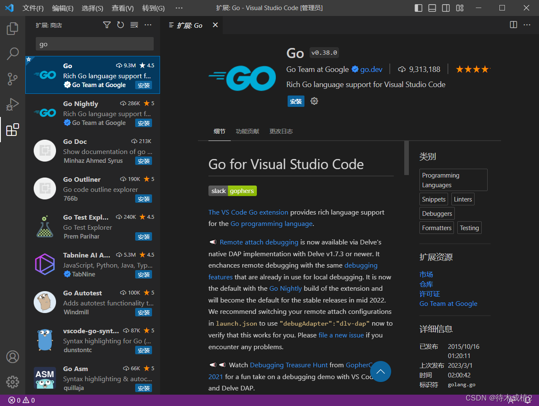
Task: Open the hidden menus ellipsis in menu bar
Action: tap(179, 8)
